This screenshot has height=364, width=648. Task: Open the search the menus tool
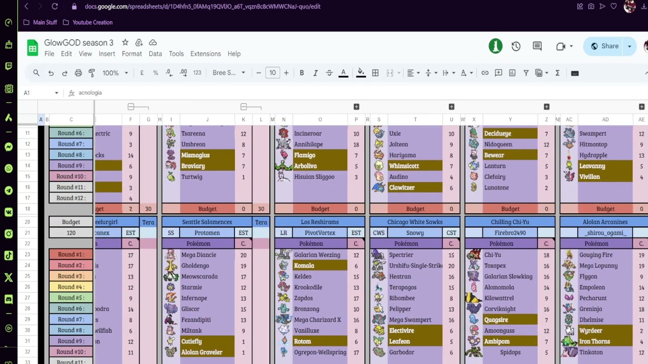pyautogui.click(x=36, y=73)
